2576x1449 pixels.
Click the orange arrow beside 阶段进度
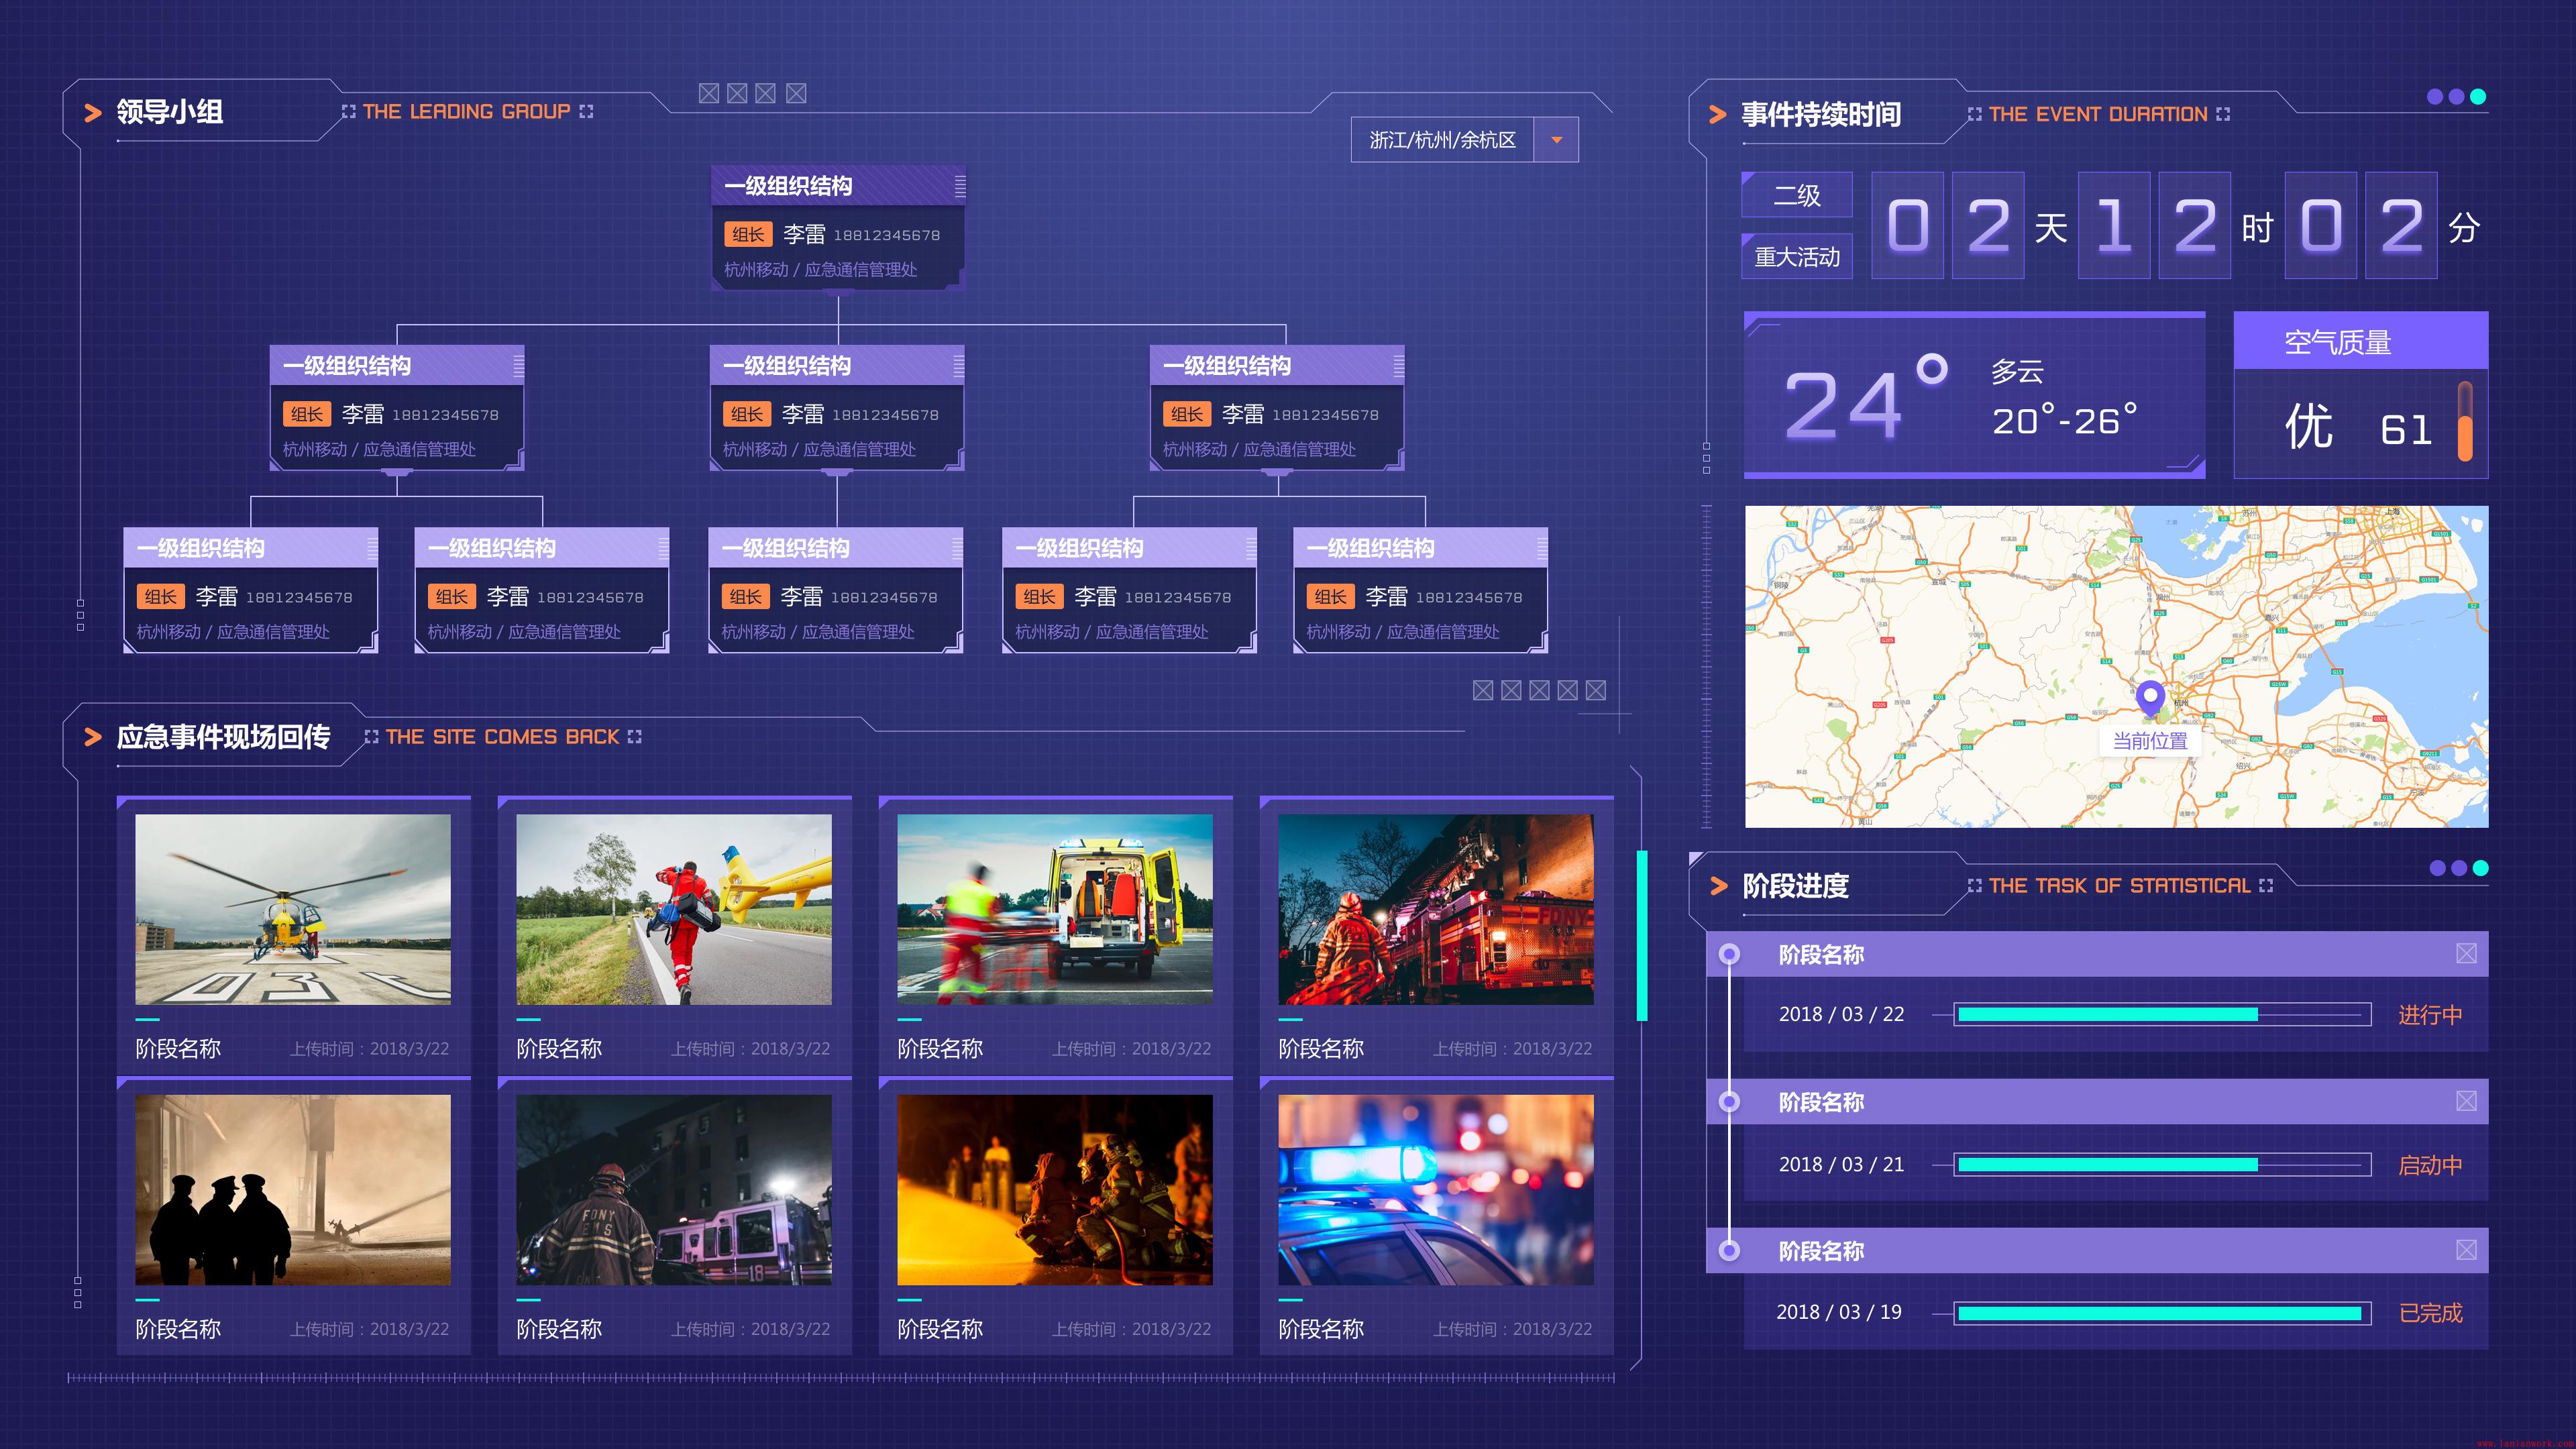tap(1719, 886)
